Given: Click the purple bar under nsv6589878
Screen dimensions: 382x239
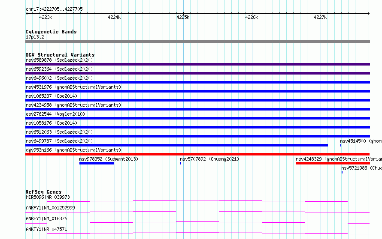Looking at the screenshot, I should pos(197,64).
